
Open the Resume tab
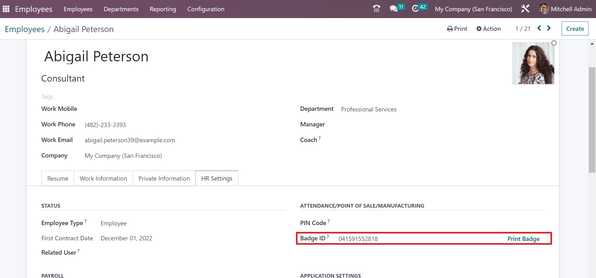point(58,178)
